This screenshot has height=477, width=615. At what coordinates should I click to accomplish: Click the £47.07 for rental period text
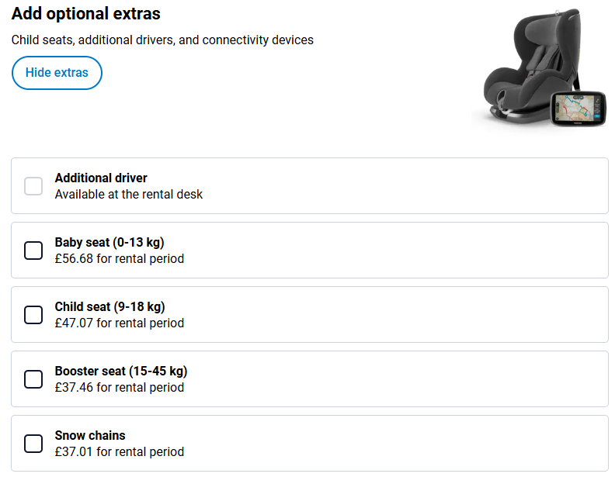[120, 323]
